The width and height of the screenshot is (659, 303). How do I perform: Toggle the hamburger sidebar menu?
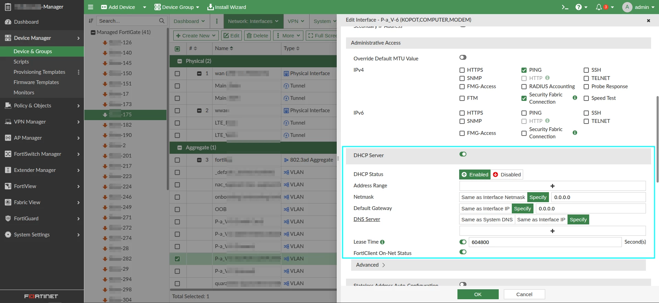pyautogui.click(x=90, y=7)
